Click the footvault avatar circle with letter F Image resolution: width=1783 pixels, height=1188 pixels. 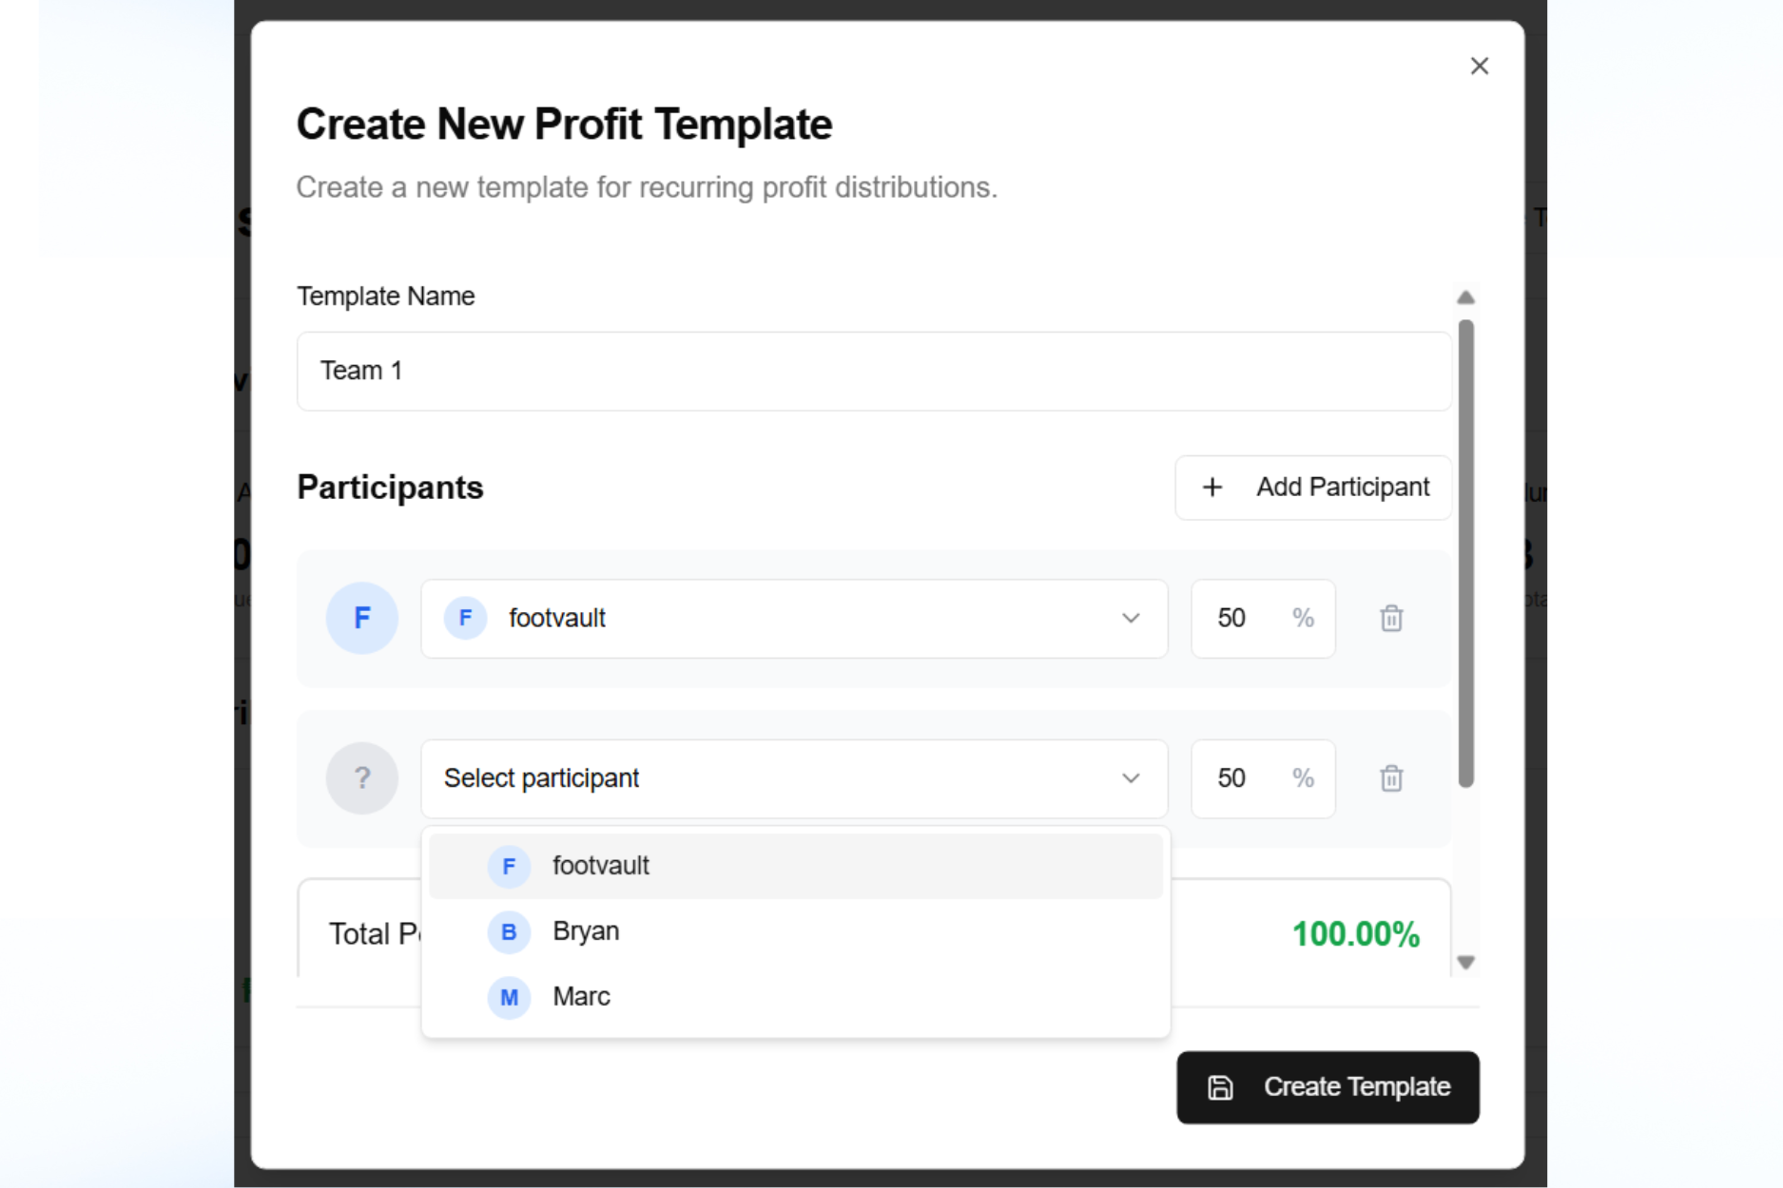coord(362,618)
